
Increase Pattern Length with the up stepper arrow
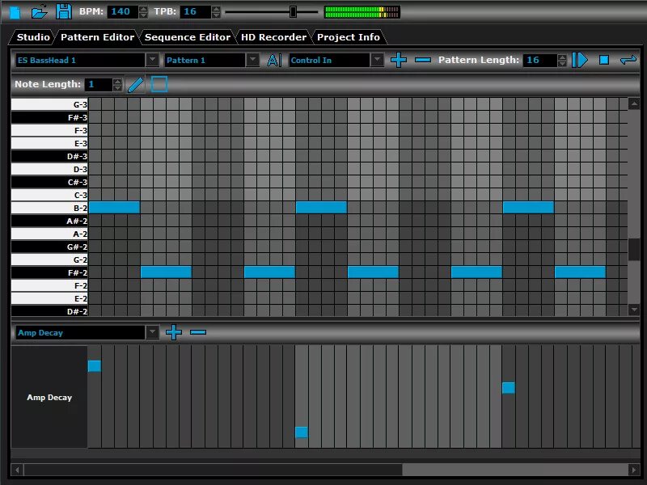(x=561, y=57)
